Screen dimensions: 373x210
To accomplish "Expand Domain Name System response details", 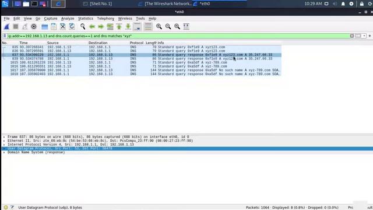I will [x=4, y=152].
